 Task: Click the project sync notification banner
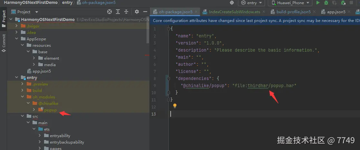[x=255, y=20]
